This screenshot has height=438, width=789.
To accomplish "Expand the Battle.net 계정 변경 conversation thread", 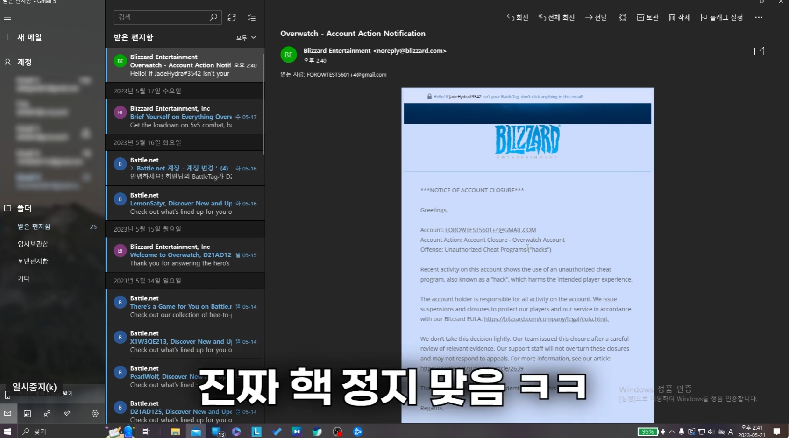I will tap(132, 168).
